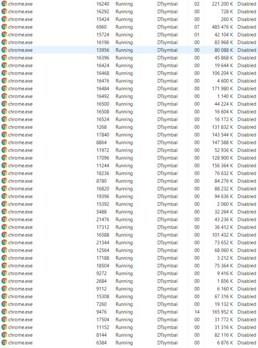Select DTsymbal user name for PID 9112
258x348 pixels.
coord(167,289)
